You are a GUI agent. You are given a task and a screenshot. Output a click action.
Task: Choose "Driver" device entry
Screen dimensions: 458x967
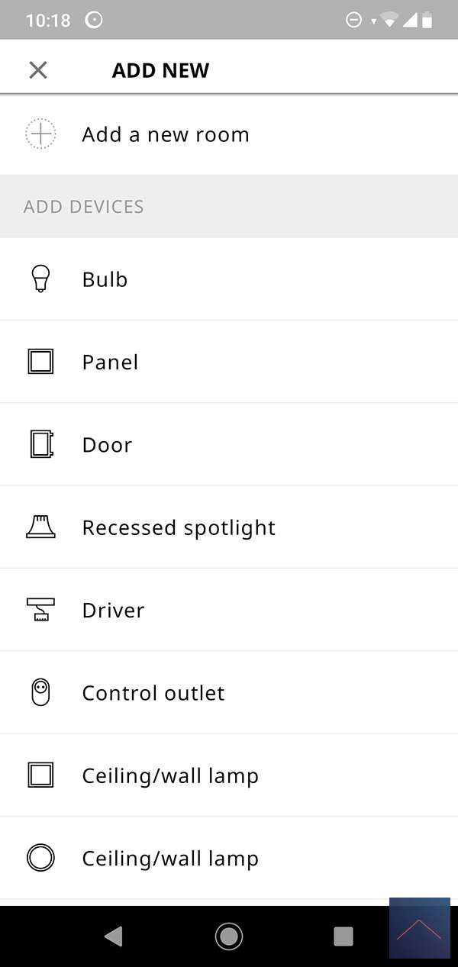(113, 610)
